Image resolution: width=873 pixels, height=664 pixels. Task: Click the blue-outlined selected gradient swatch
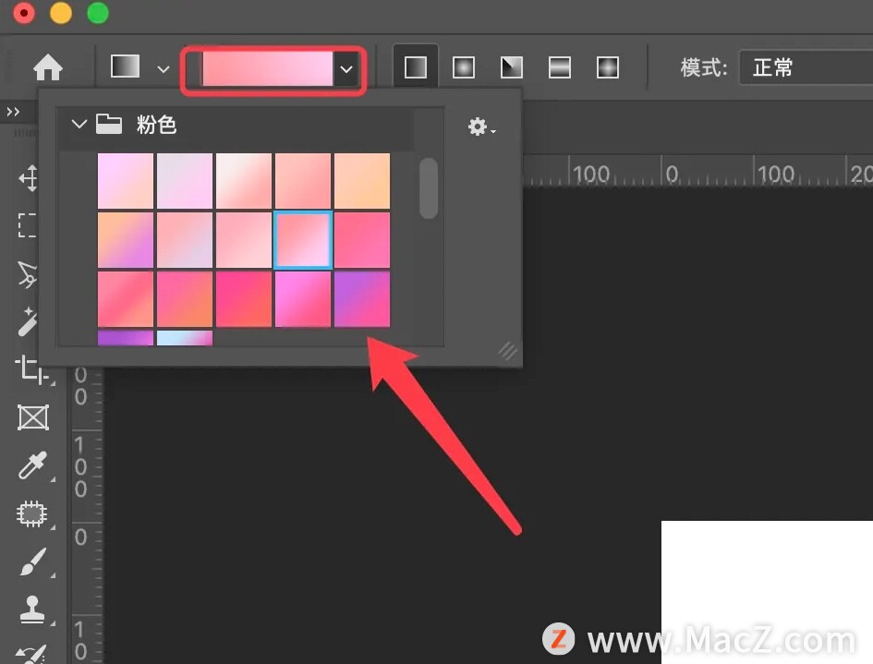(303, 240)
